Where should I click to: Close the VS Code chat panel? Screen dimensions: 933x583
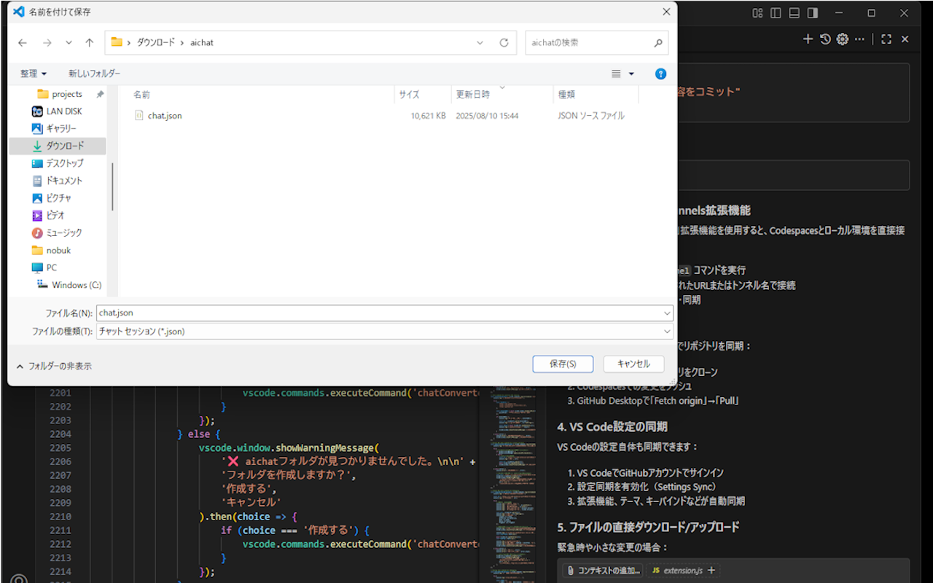point(905,39)
